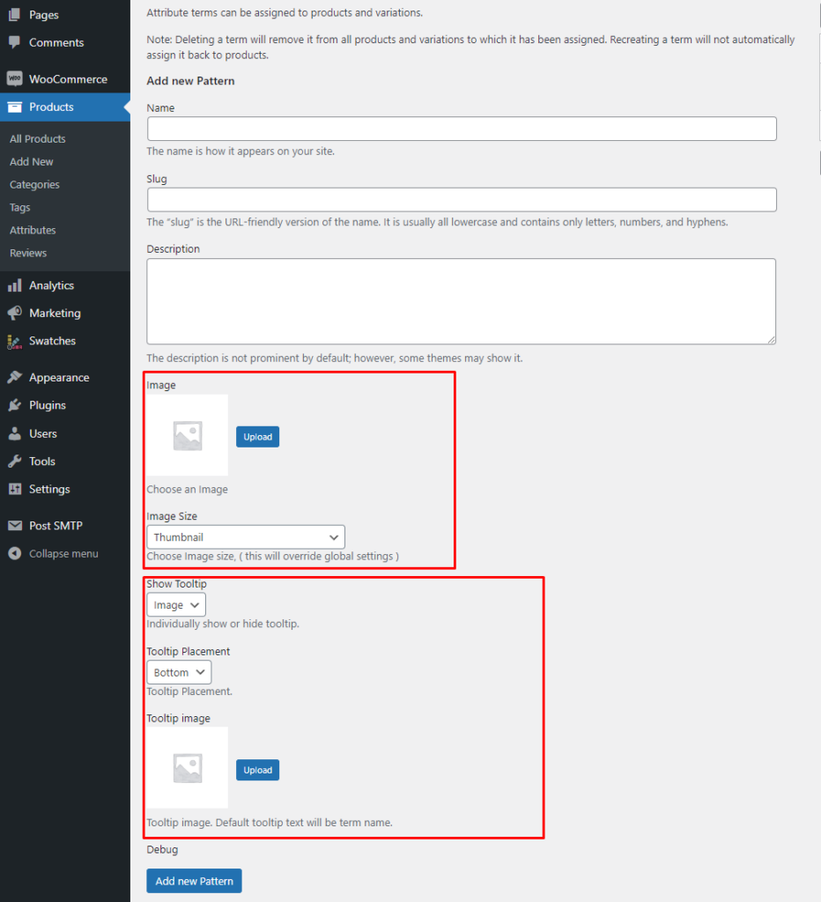Click 'The name is how it appears' hint
The height and width of the screenshot is (902, 821).
point(240,152)
